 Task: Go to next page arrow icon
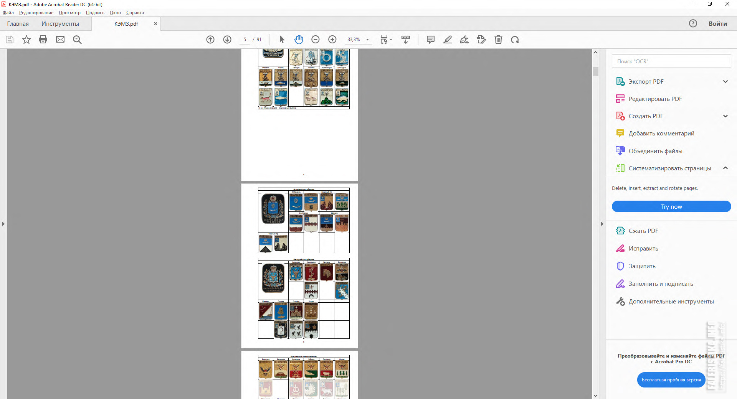[x=227, y=40]
